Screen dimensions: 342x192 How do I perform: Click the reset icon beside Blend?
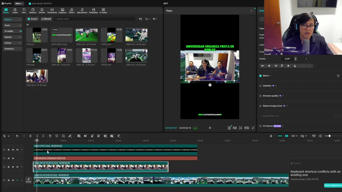[338, 76]
